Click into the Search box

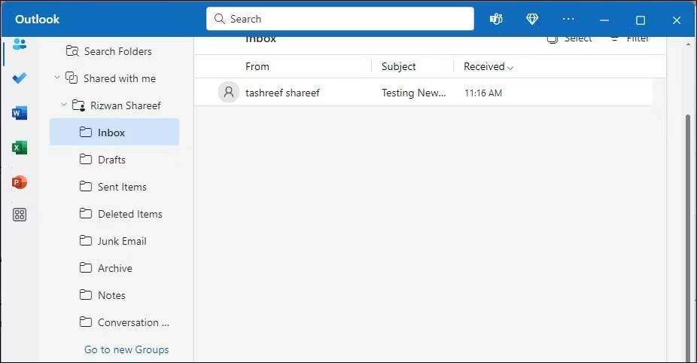click(340, 19)
